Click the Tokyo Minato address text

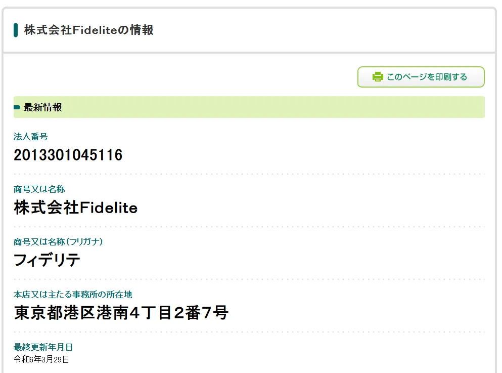(120, 313)
